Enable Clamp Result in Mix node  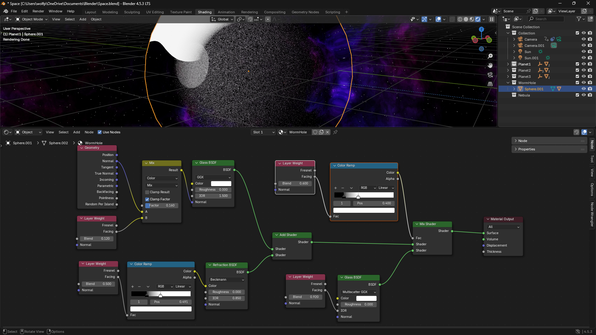click(147, 192)
